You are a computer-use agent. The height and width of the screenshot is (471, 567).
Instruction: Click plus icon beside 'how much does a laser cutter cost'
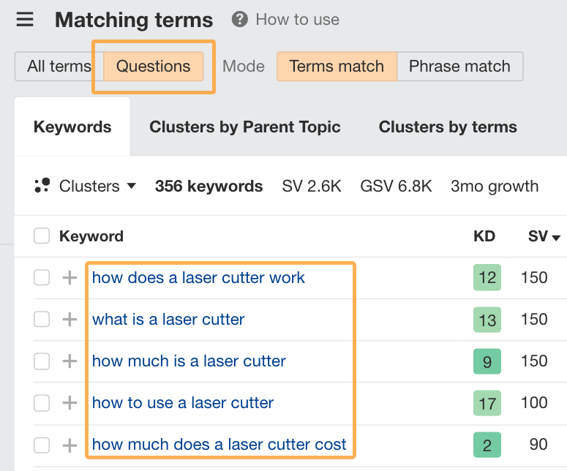70,445
